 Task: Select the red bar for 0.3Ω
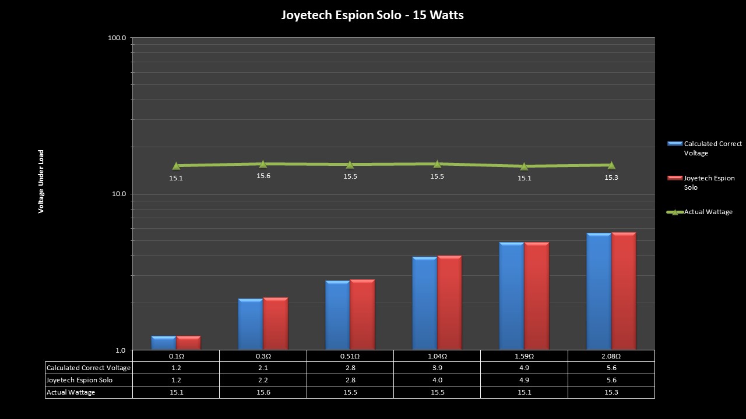(x=275, y=324)
